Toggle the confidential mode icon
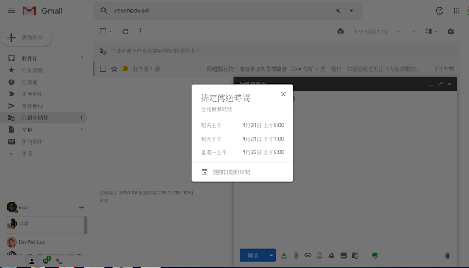 click(355, 256)
